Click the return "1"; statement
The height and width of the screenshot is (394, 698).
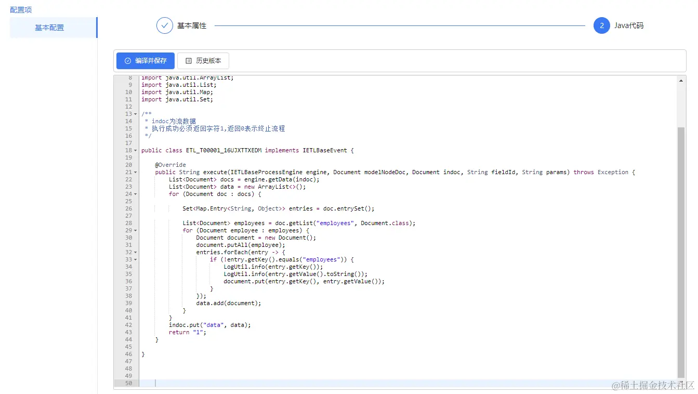pos(188,332)
